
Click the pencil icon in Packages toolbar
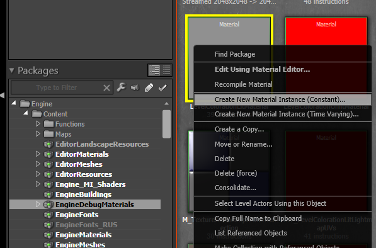(x=149, y=87)
